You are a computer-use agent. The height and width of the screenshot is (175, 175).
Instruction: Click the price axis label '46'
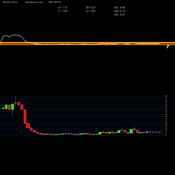point(166,114)
